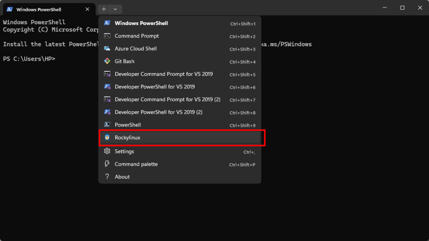Click the Rockylinux penguin icon
The width and height of the screenshot is (429, 241).
[x=107, y=137]
